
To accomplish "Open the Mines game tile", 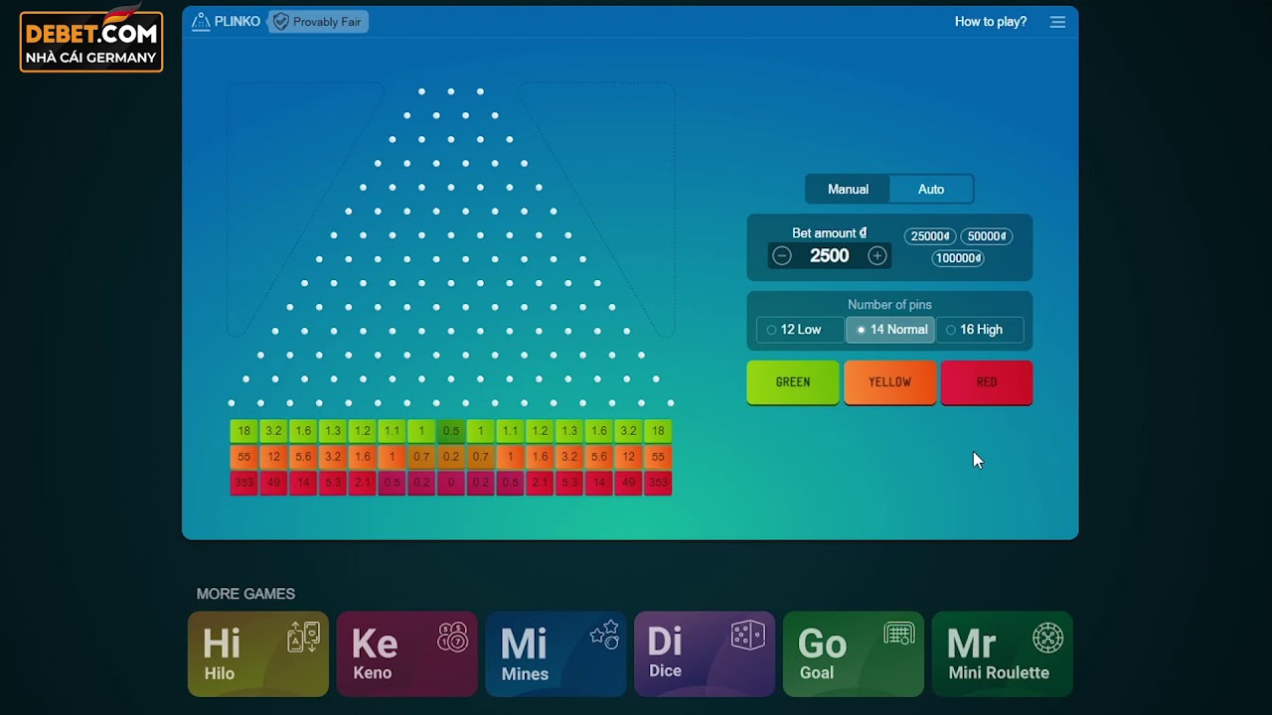I will point(556,653).
